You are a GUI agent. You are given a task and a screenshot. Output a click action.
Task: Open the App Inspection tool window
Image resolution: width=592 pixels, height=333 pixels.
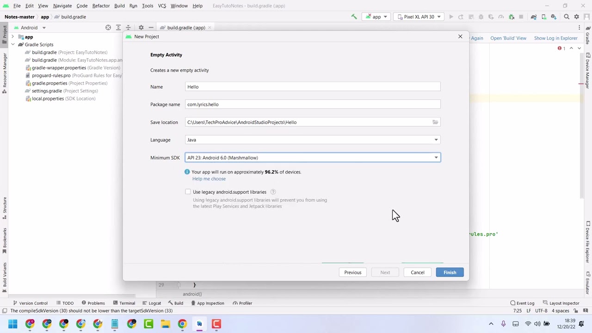click(207, 303)
